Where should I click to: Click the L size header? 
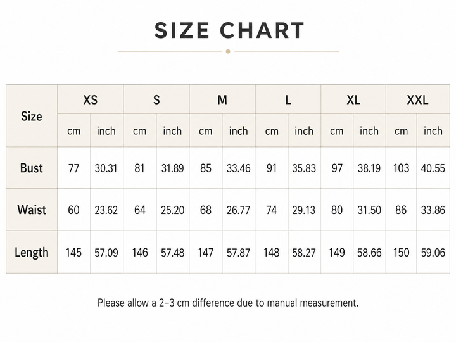point(288,99)
